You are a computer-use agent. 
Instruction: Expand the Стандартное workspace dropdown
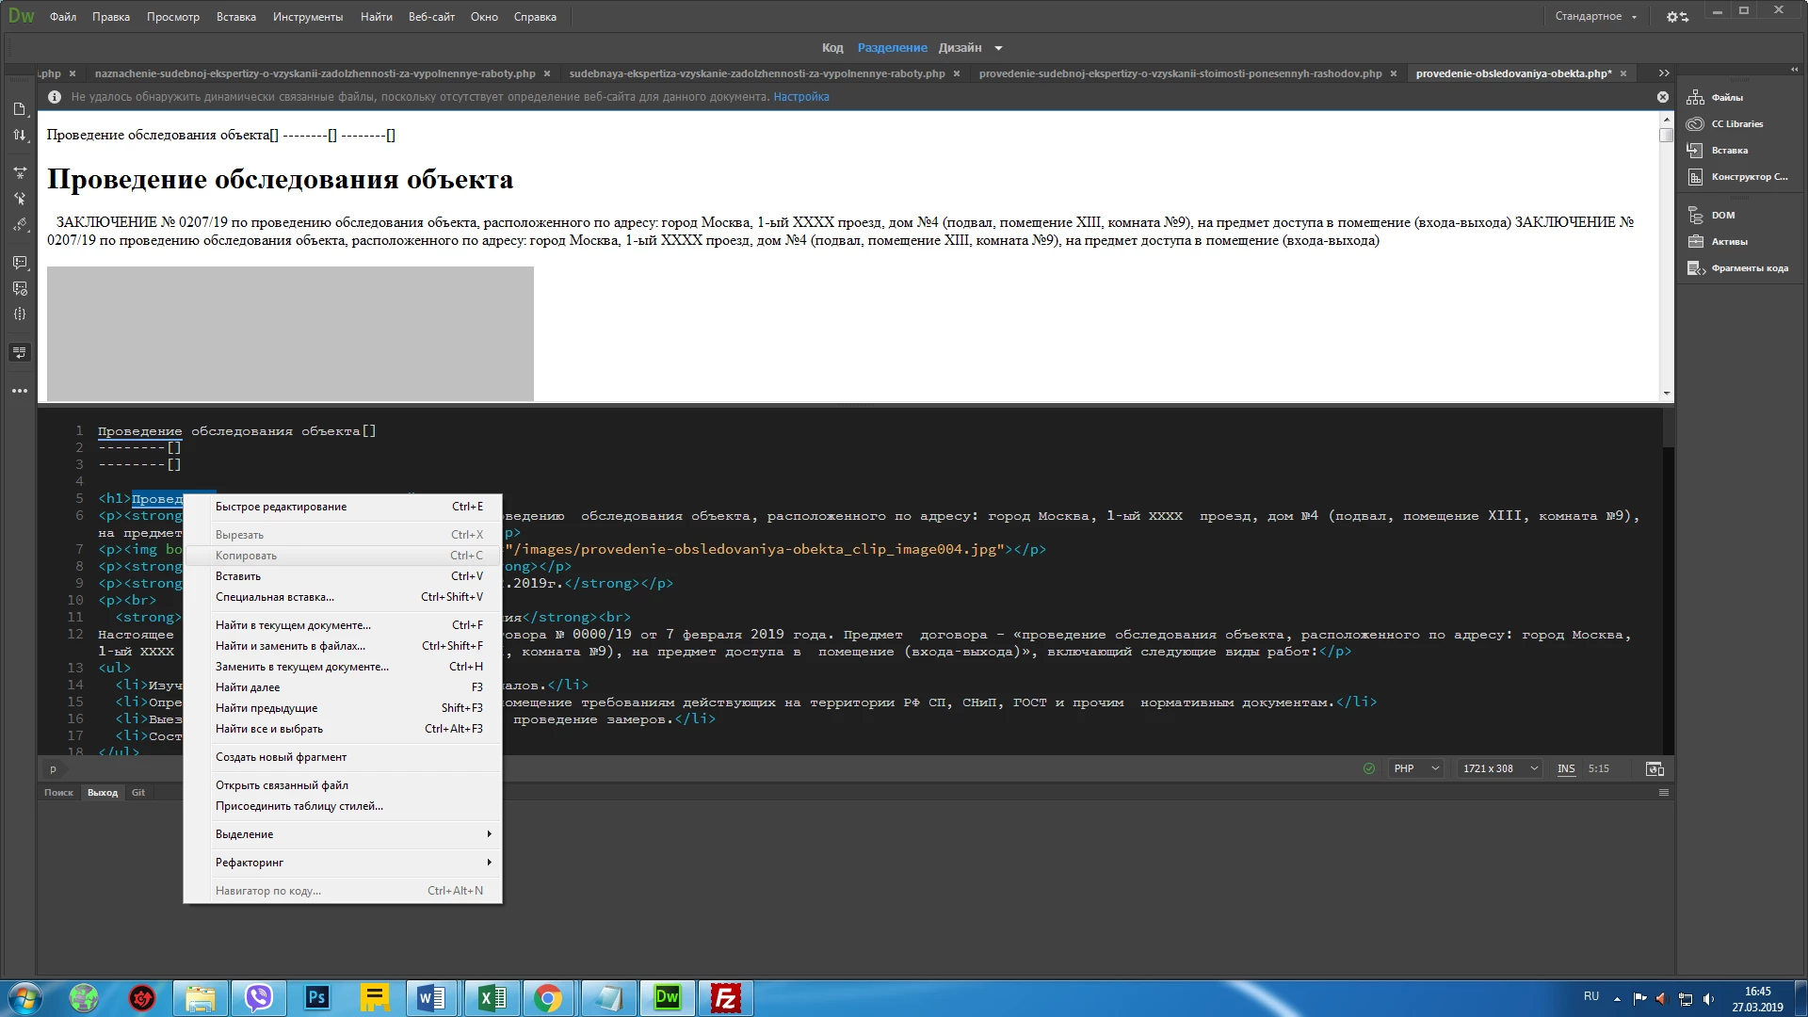(x=1595, y=17)
